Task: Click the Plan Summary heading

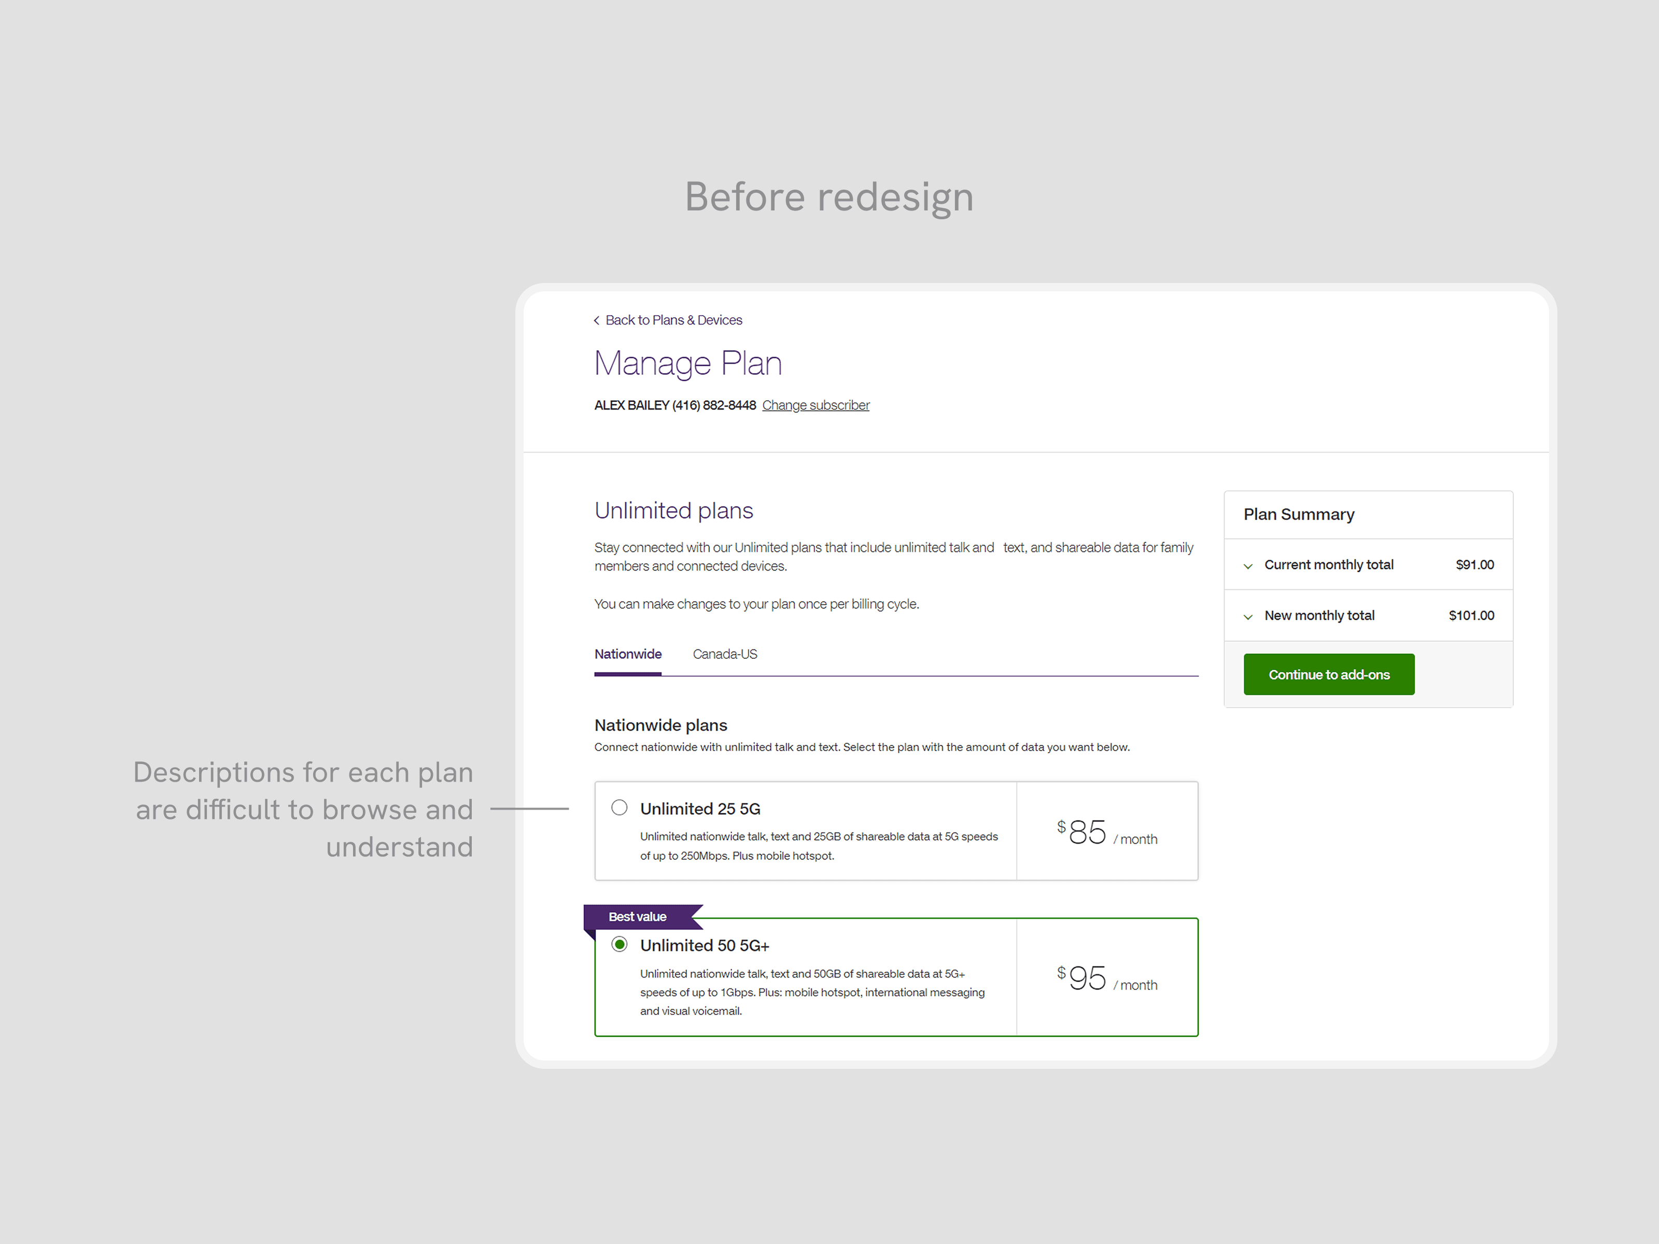Action: tap(1298, 514)
